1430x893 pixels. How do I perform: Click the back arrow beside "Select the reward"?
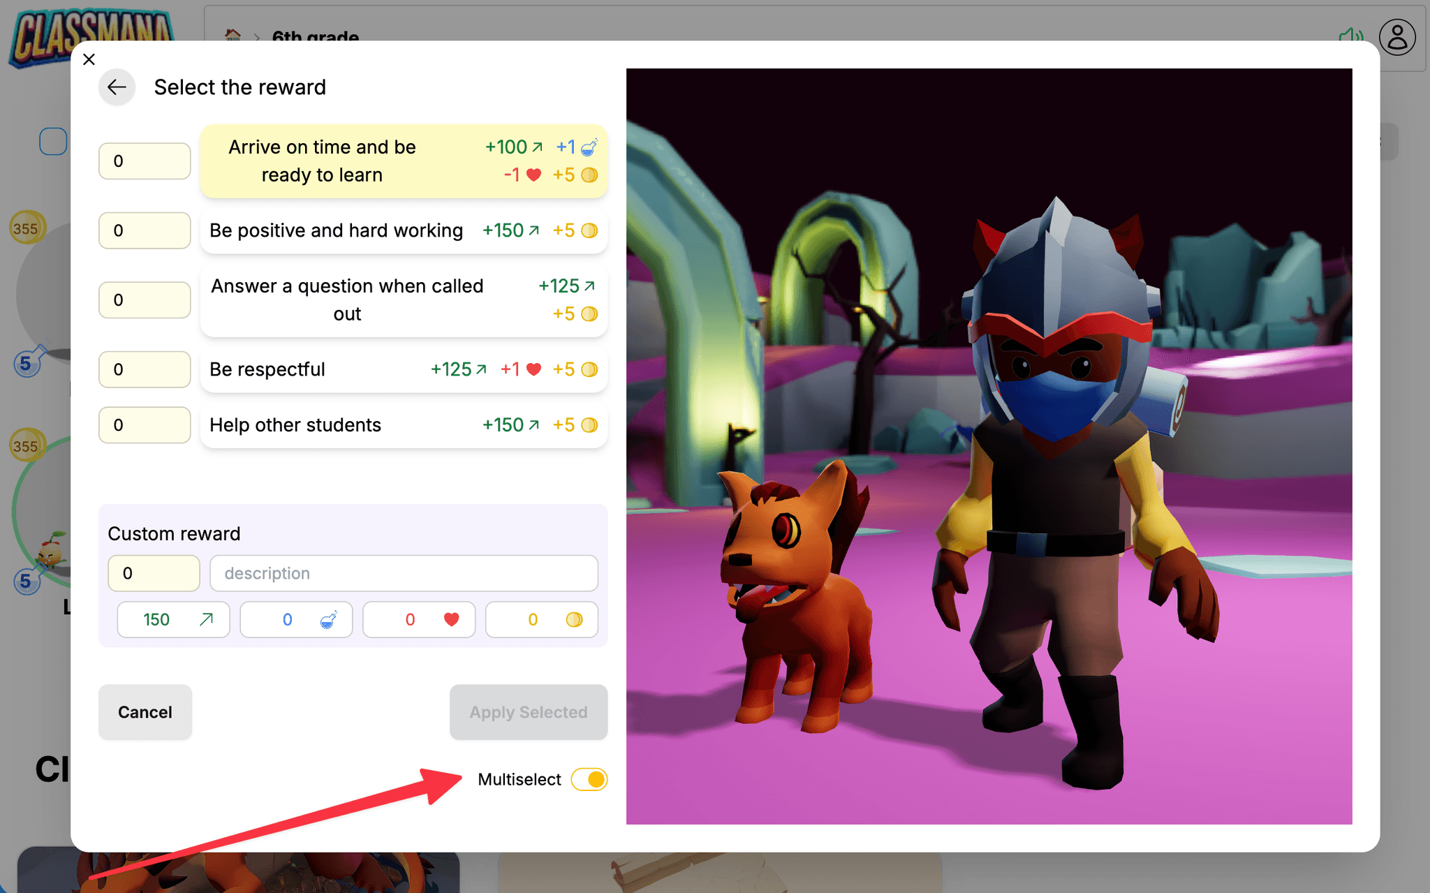click(117, 87)
